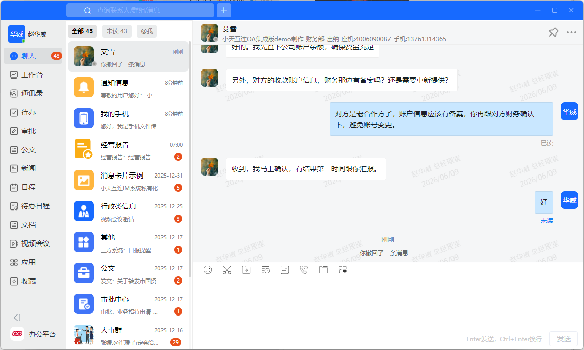The height and width of the screenshot is (350, 584).
Task: Open 新闻 in the sidebar
Action: (x=33, y=168)
